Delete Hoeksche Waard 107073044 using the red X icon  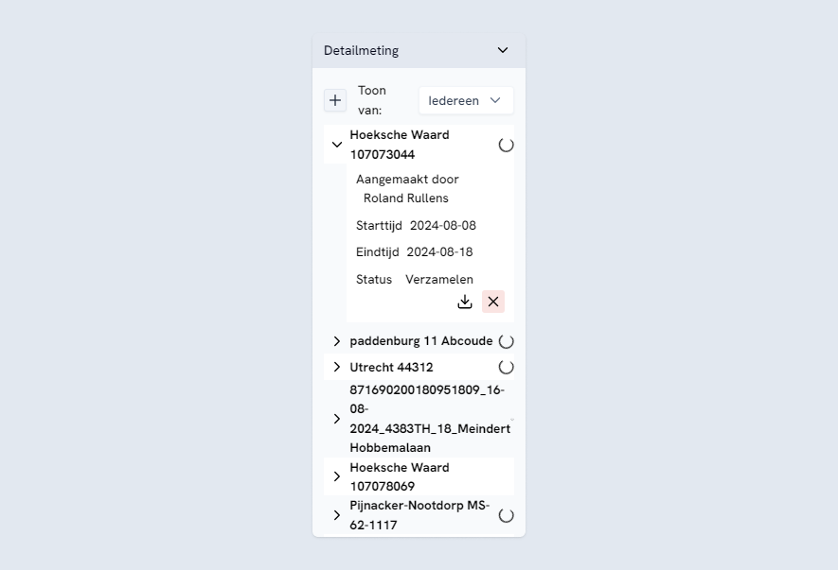493,302
